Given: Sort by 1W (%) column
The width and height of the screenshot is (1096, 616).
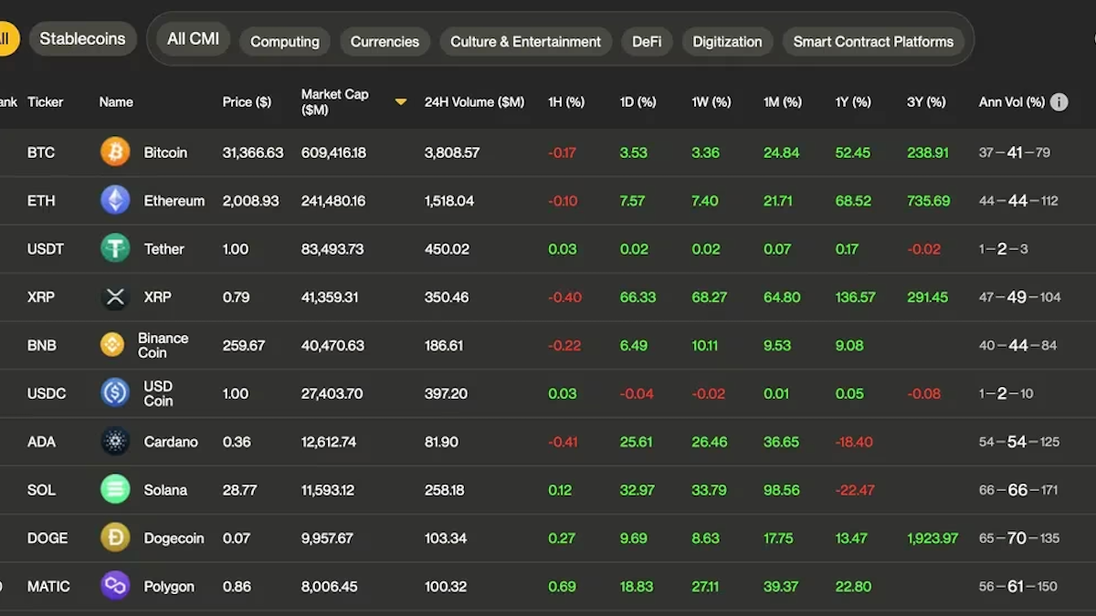Looking at the screenshot, I should point(711,102).
